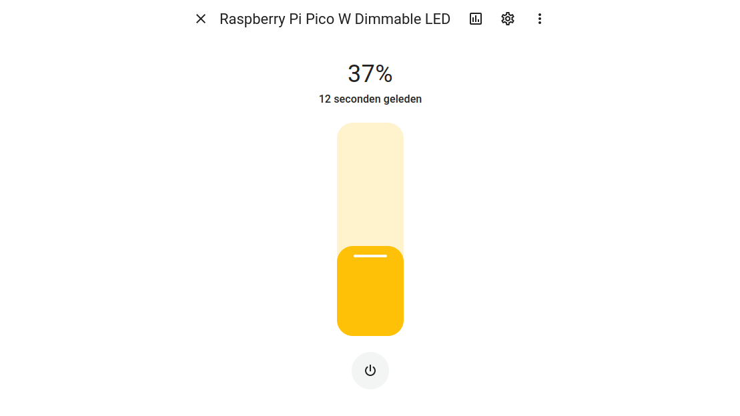The height and width of the screenshot is (416, 740).
Task: Dismiss dialog via left green backdrop
Action: (x=91, y=208)
